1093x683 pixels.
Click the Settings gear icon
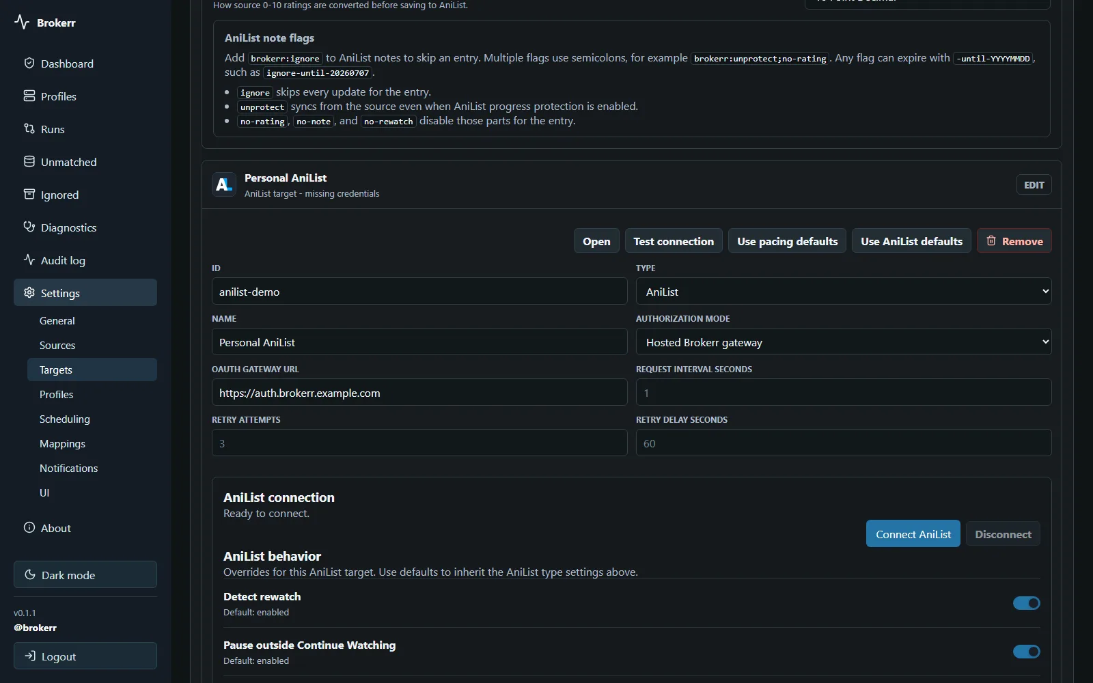pos(29,292)
